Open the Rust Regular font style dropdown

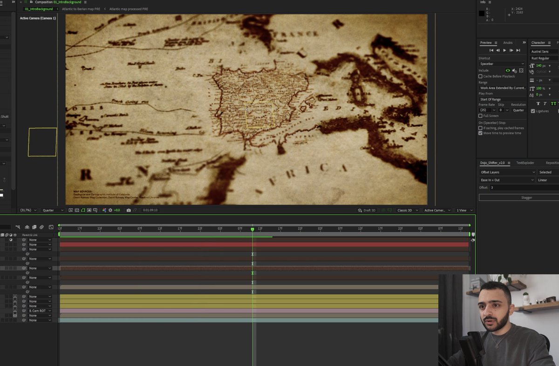(x=544, y=58)
